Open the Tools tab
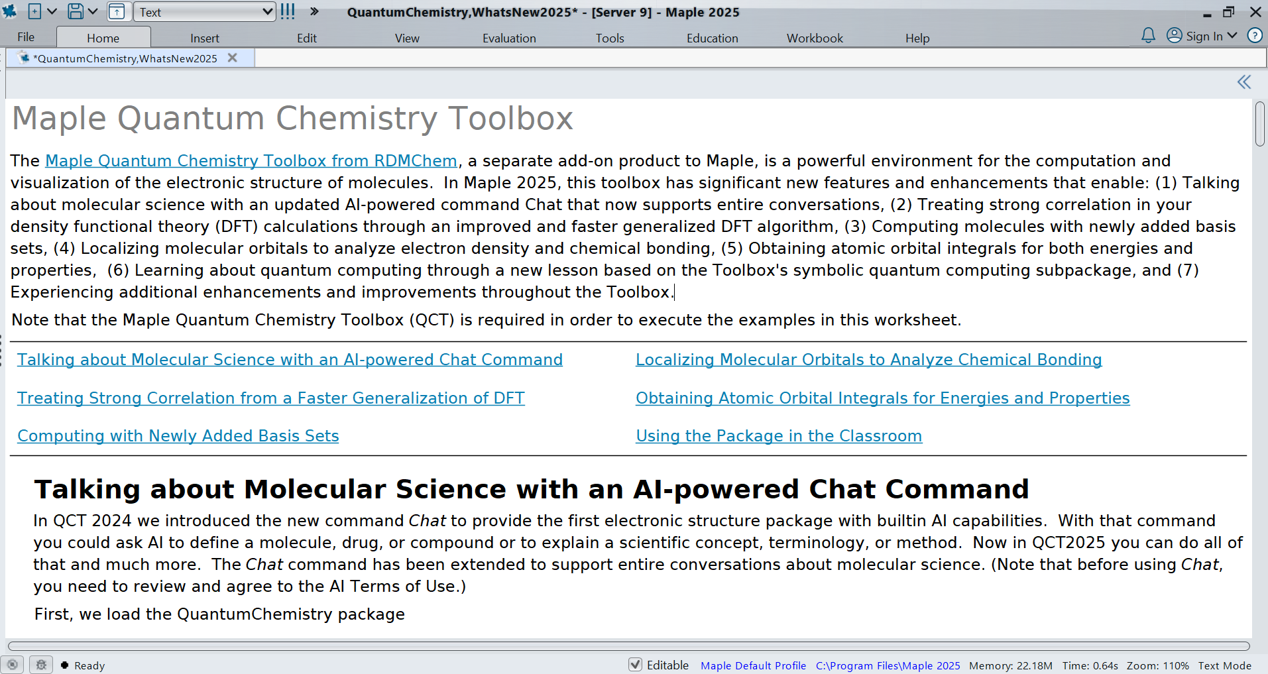 tap(610, 38)
